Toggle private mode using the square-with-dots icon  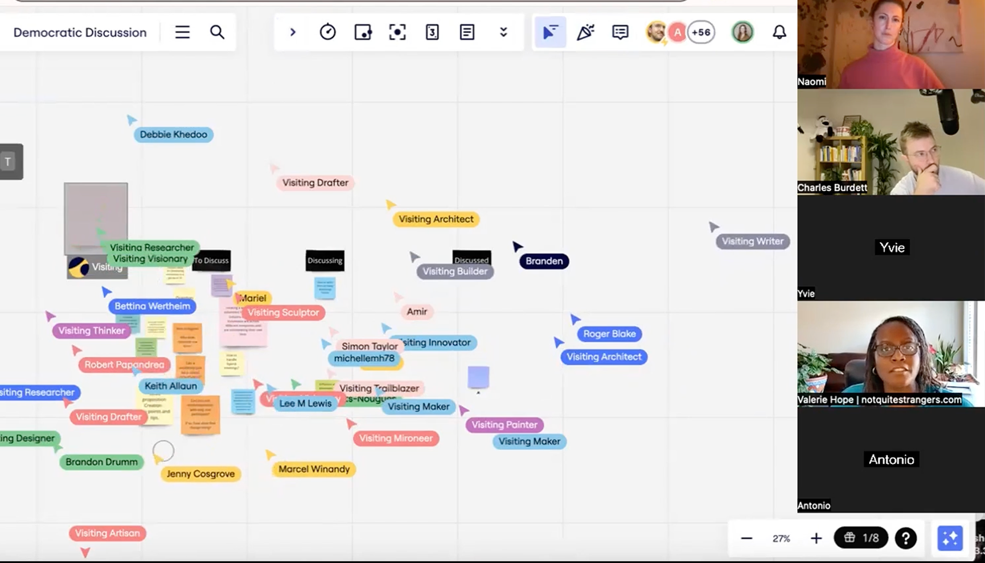coord(363,32)
